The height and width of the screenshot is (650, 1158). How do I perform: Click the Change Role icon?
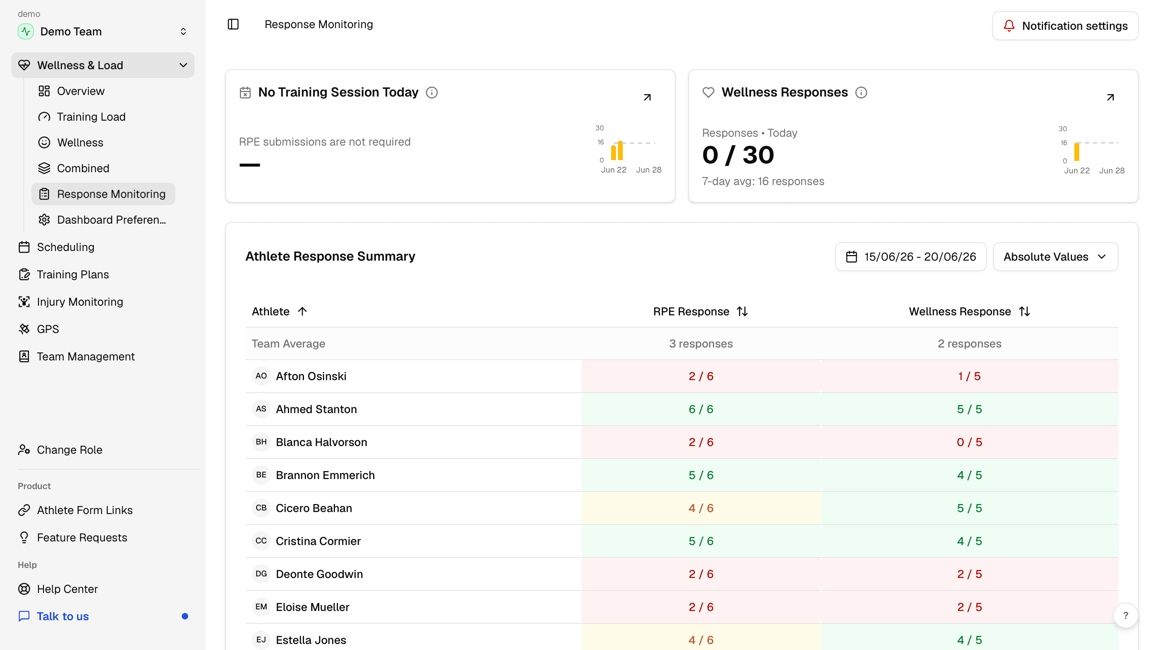24,450
